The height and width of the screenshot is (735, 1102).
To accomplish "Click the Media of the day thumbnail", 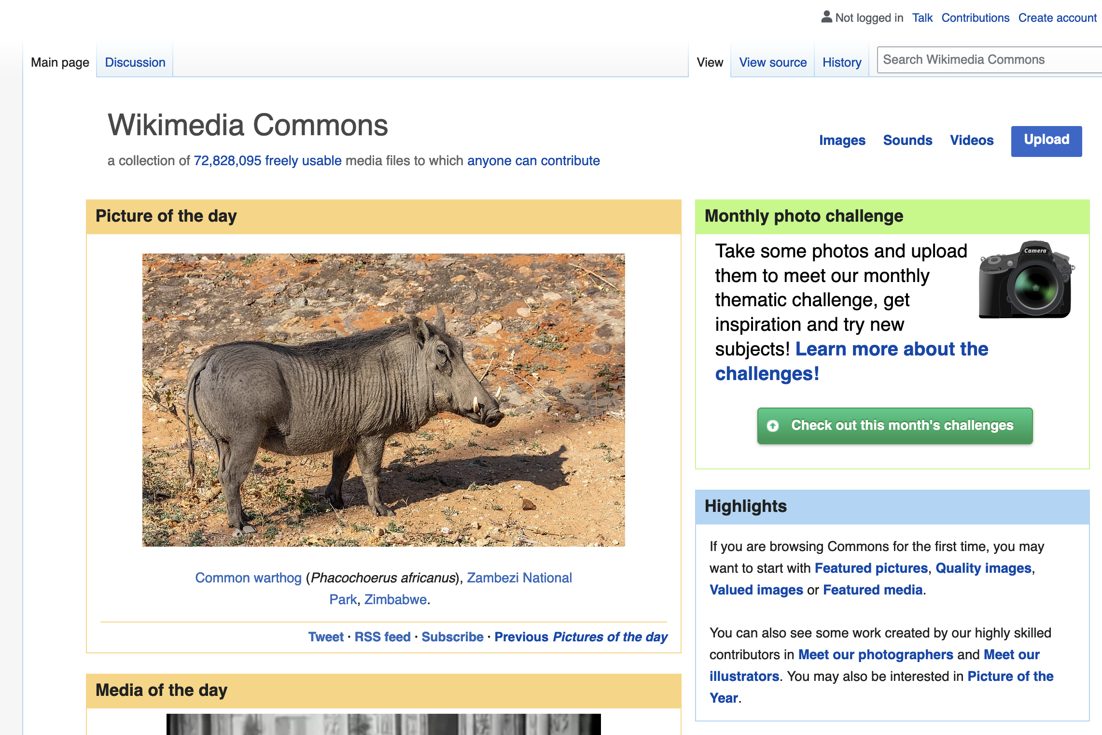I will tap(383, 724).
